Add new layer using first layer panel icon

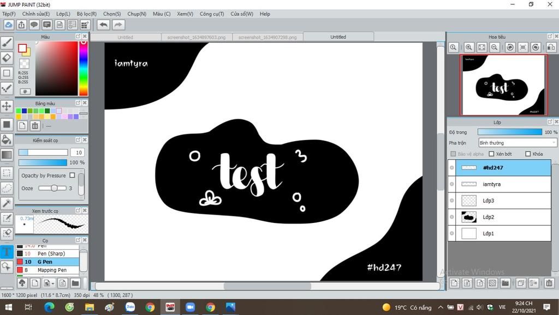coord(454,283)
